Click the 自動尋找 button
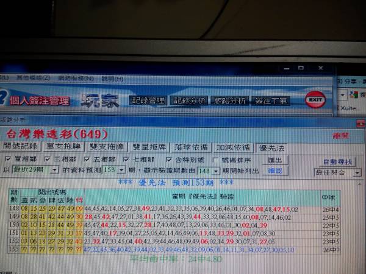This screenshot has width=366, height=274. 337,162
